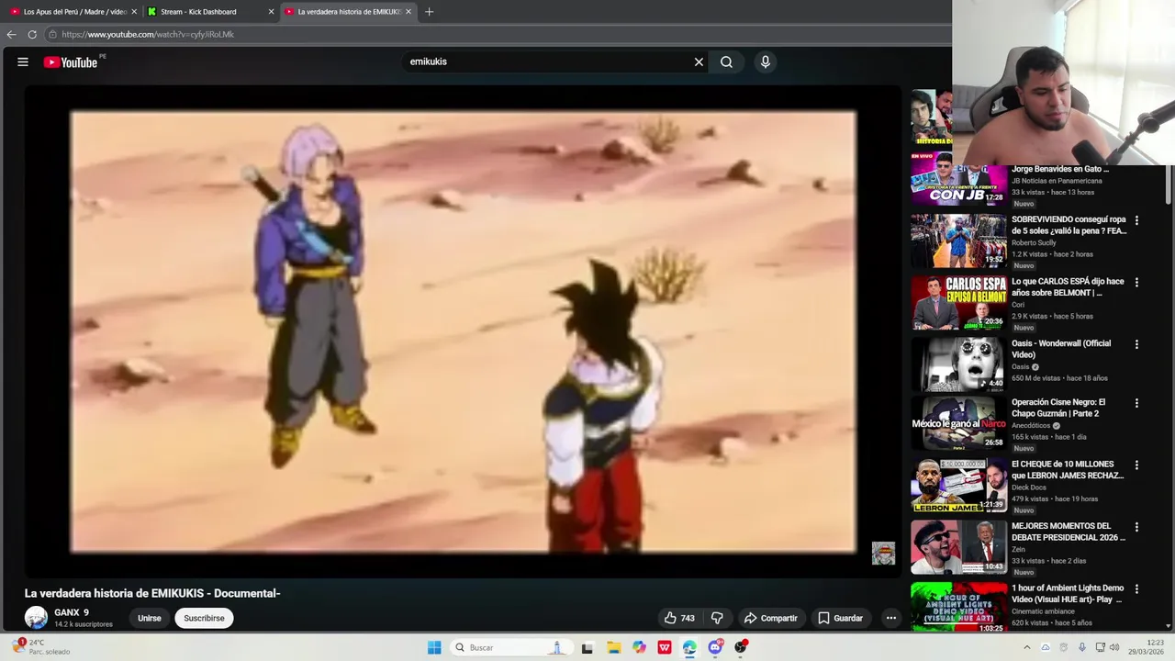
Task: Click the video title La verdadera historia de EMIKUKIS
Action: pos(152,593)
